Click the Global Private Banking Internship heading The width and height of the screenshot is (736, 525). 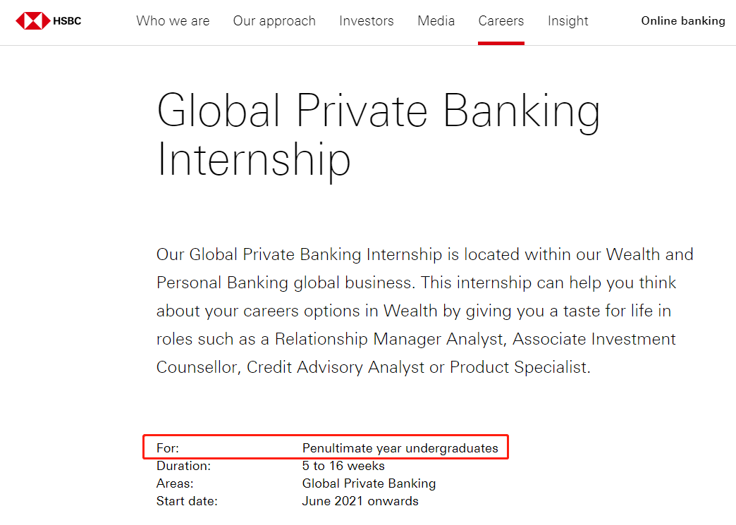(379, 135)
